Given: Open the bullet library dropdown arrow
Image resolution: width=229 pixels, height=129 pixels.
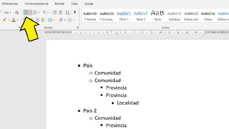Looking at the screenshot, I should click(30, 13).
